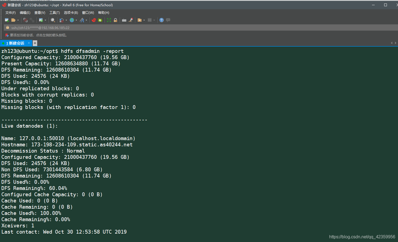
Task: Open session properties icon with gear
Action: [x=41, y=20]
